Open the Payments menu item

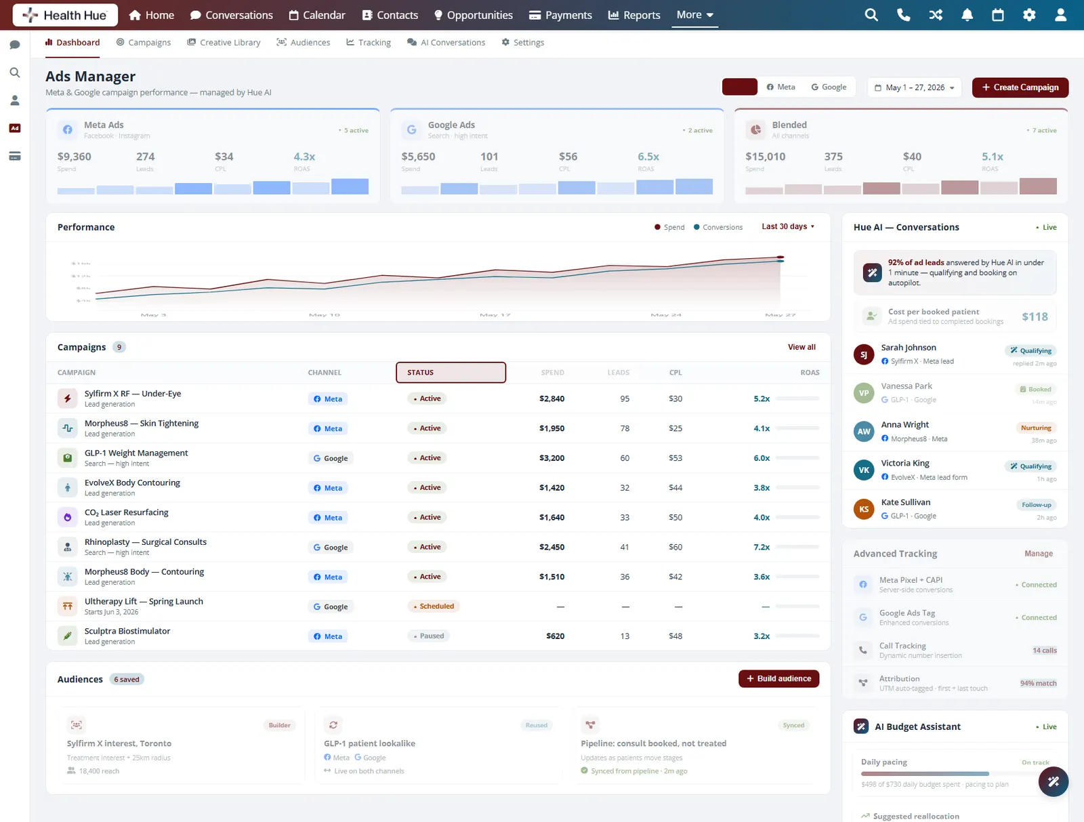click(560, 15)
